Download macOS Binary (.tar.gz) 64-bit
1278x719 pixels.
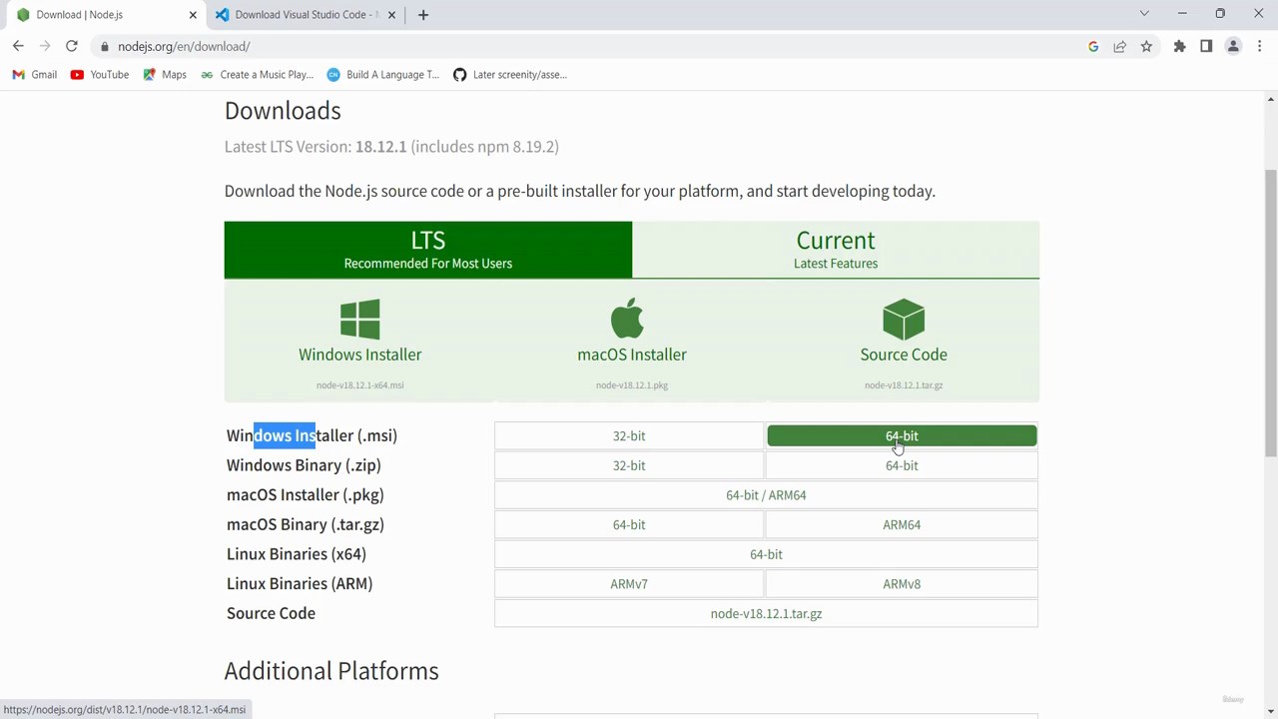click(x=629, y=524)
